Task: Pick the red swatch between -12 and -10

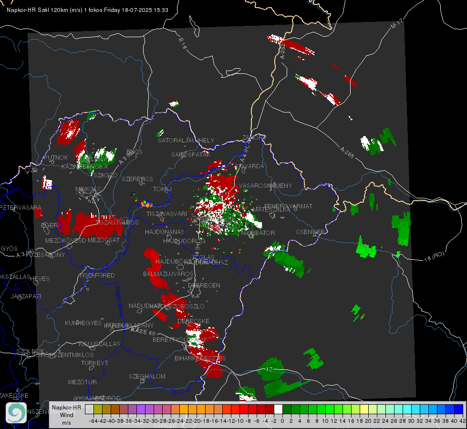Action: [x=235, y=409]
